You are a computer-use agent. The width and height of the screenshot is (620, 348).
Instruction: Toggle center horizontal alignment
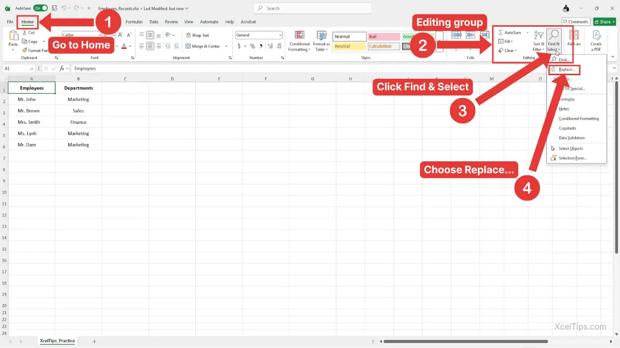pyautogui.click(x=150, y=46)
